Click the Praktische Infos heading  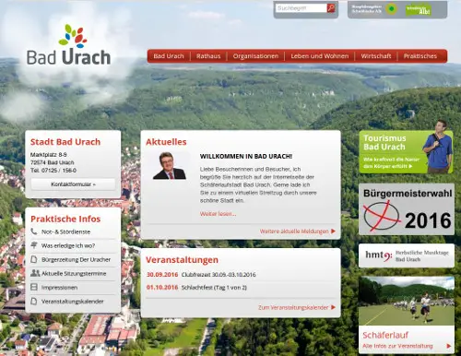pos(65,219)
